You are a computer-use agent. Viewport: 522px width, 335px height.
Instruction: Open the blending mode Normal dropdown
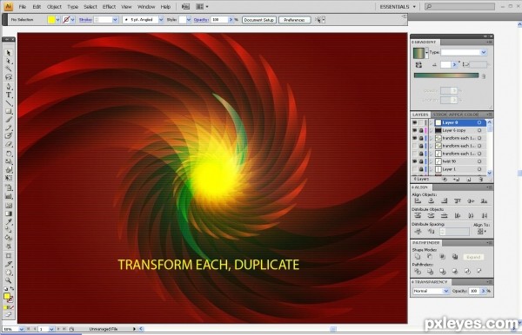tap(431, 291)
